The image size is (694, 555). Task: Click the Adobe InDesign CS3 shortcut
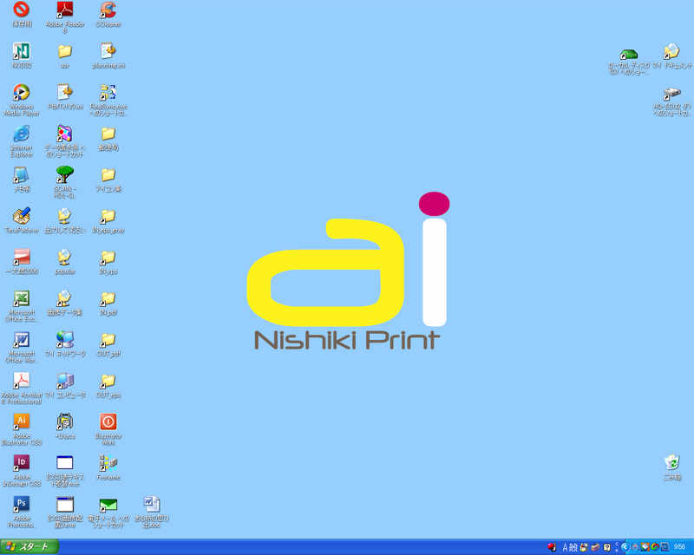22,462
